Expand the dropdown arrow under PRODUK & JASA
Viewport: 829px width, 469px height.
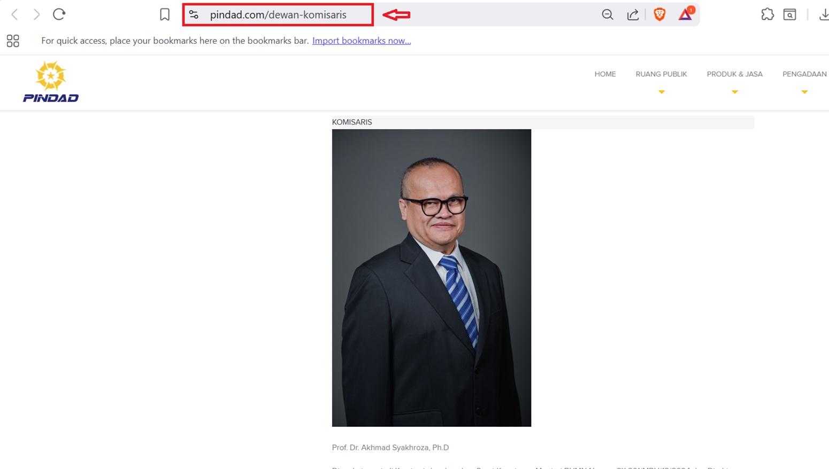[735, 92]
